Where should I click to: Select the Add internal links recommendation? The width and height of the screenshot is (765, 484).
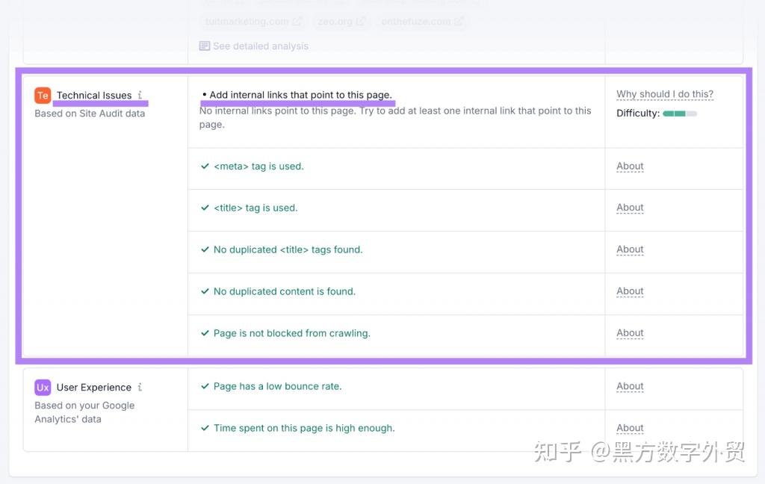[x=297, y=95]
